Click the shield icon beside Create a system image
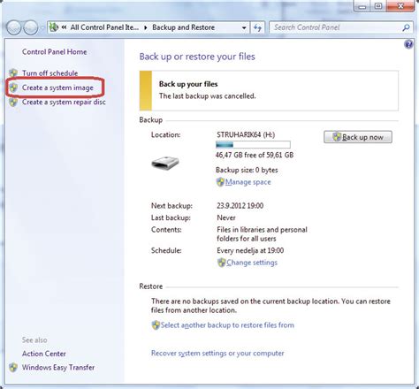This screenshot has height=389, width=419. (x=13, y=88)
